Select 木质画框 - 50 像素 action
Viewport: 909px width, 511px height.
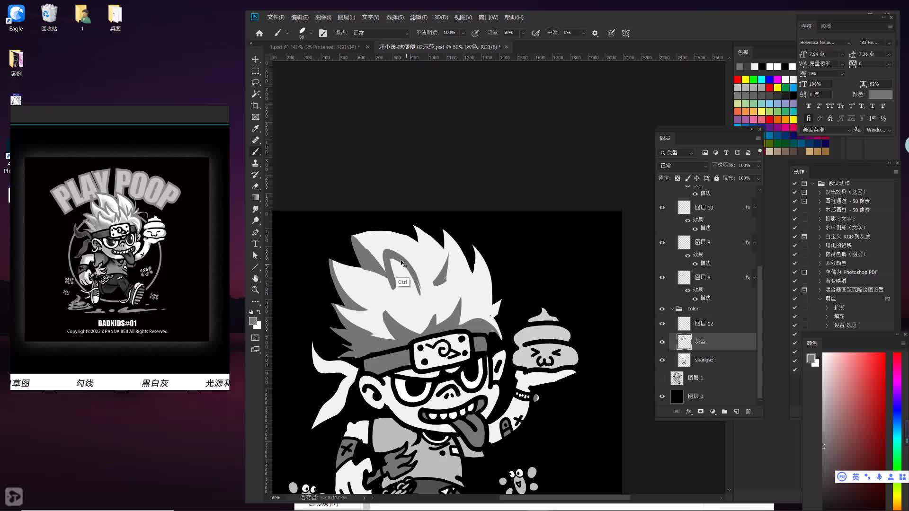pyautogui.click(x=847, y=210)
